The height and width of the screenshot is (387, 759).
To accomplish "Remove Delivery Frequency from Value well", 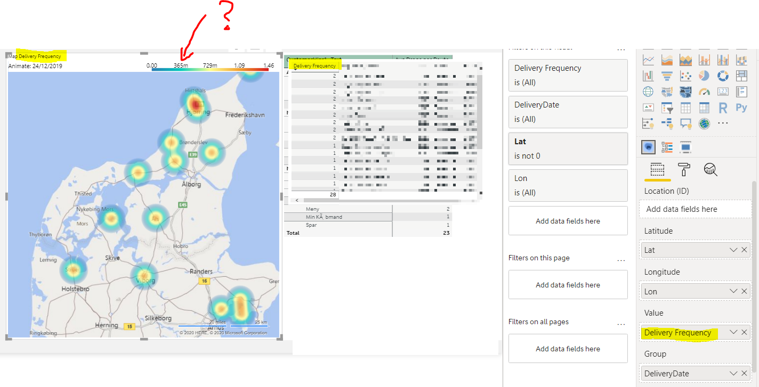I will click(x=744, y=332).
